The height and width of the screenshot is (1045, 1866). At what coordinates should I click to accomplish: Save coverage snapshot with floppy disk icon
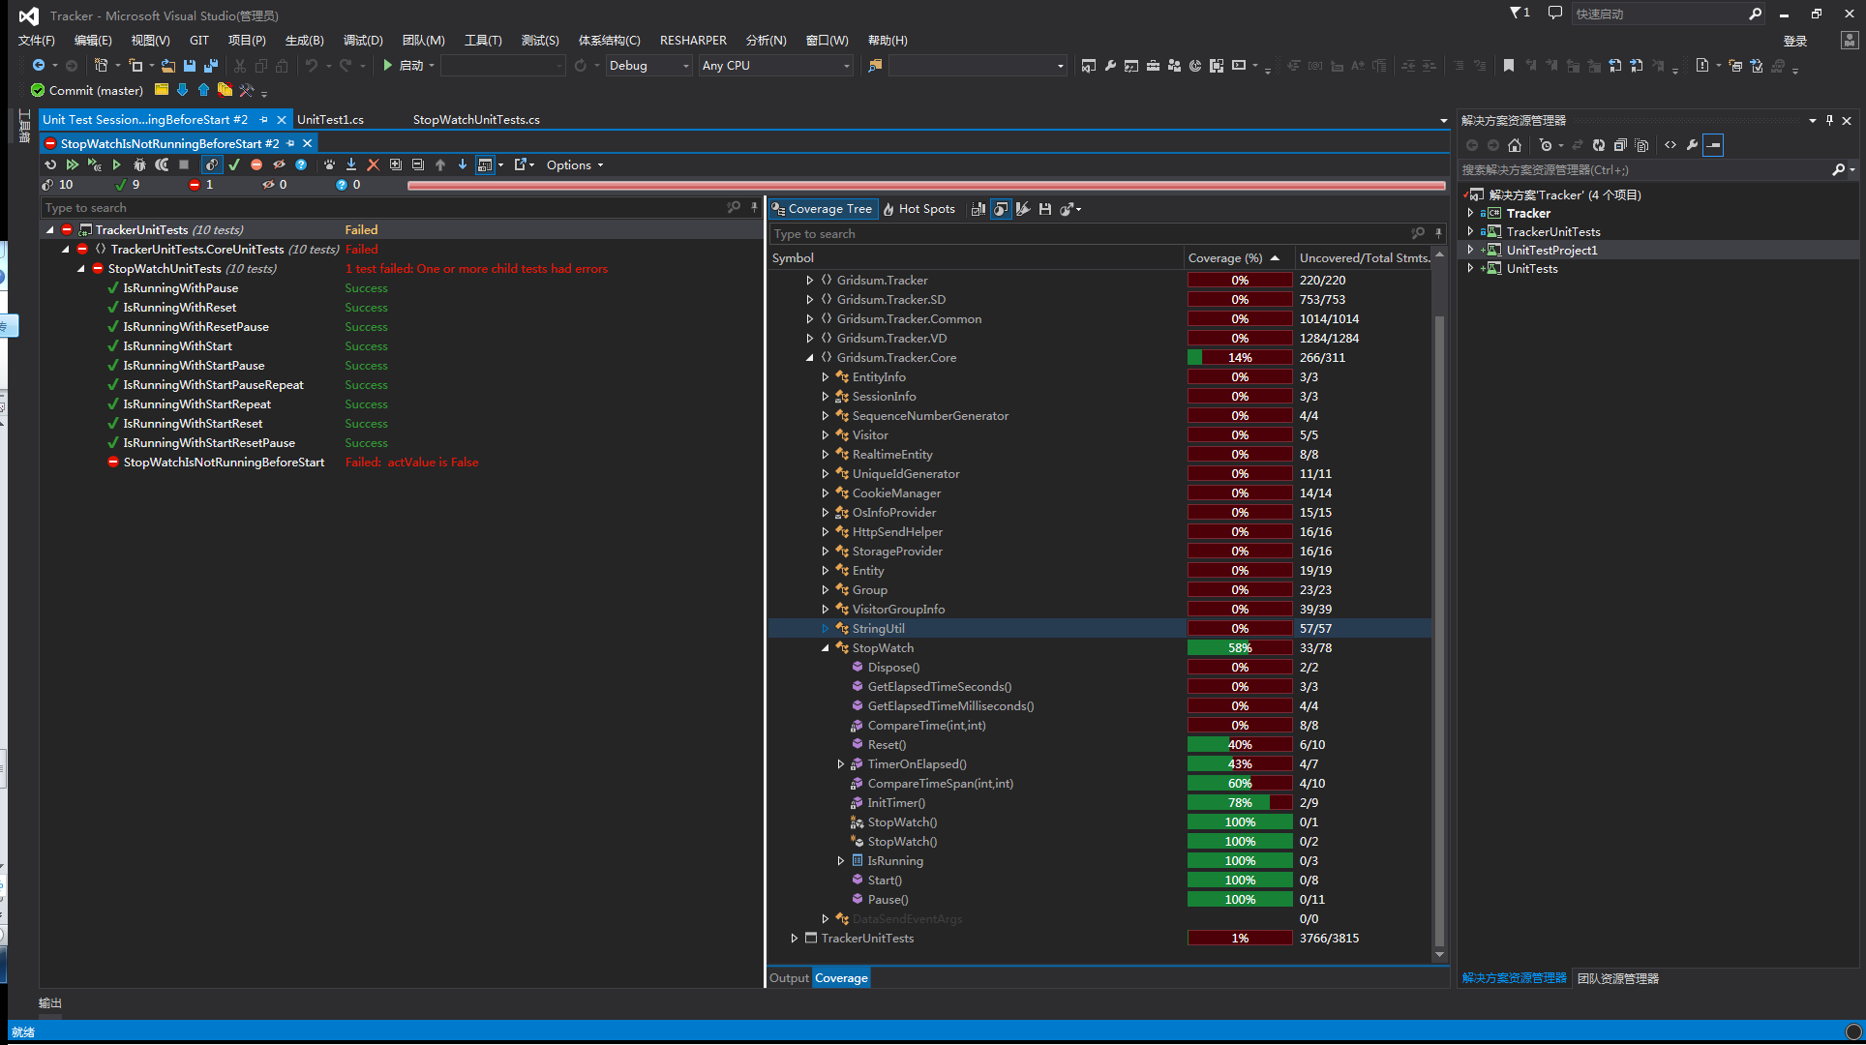[x=1045, y=209]
